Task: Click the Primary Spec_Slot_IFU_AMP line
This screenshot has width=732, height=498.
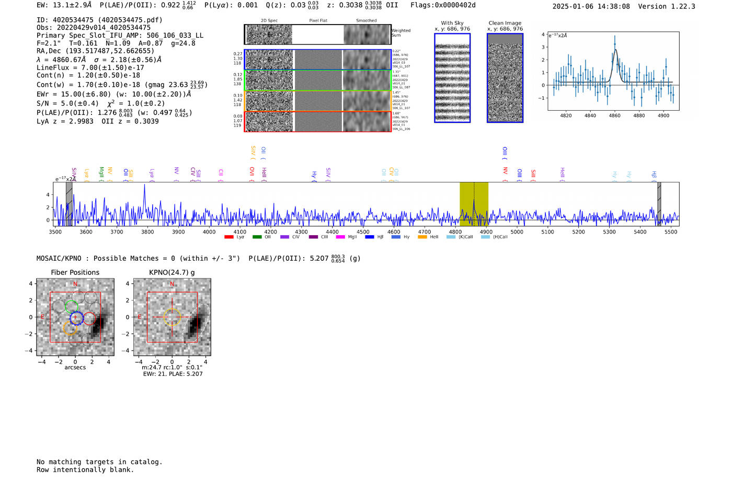Action: (x=120, y=36)
